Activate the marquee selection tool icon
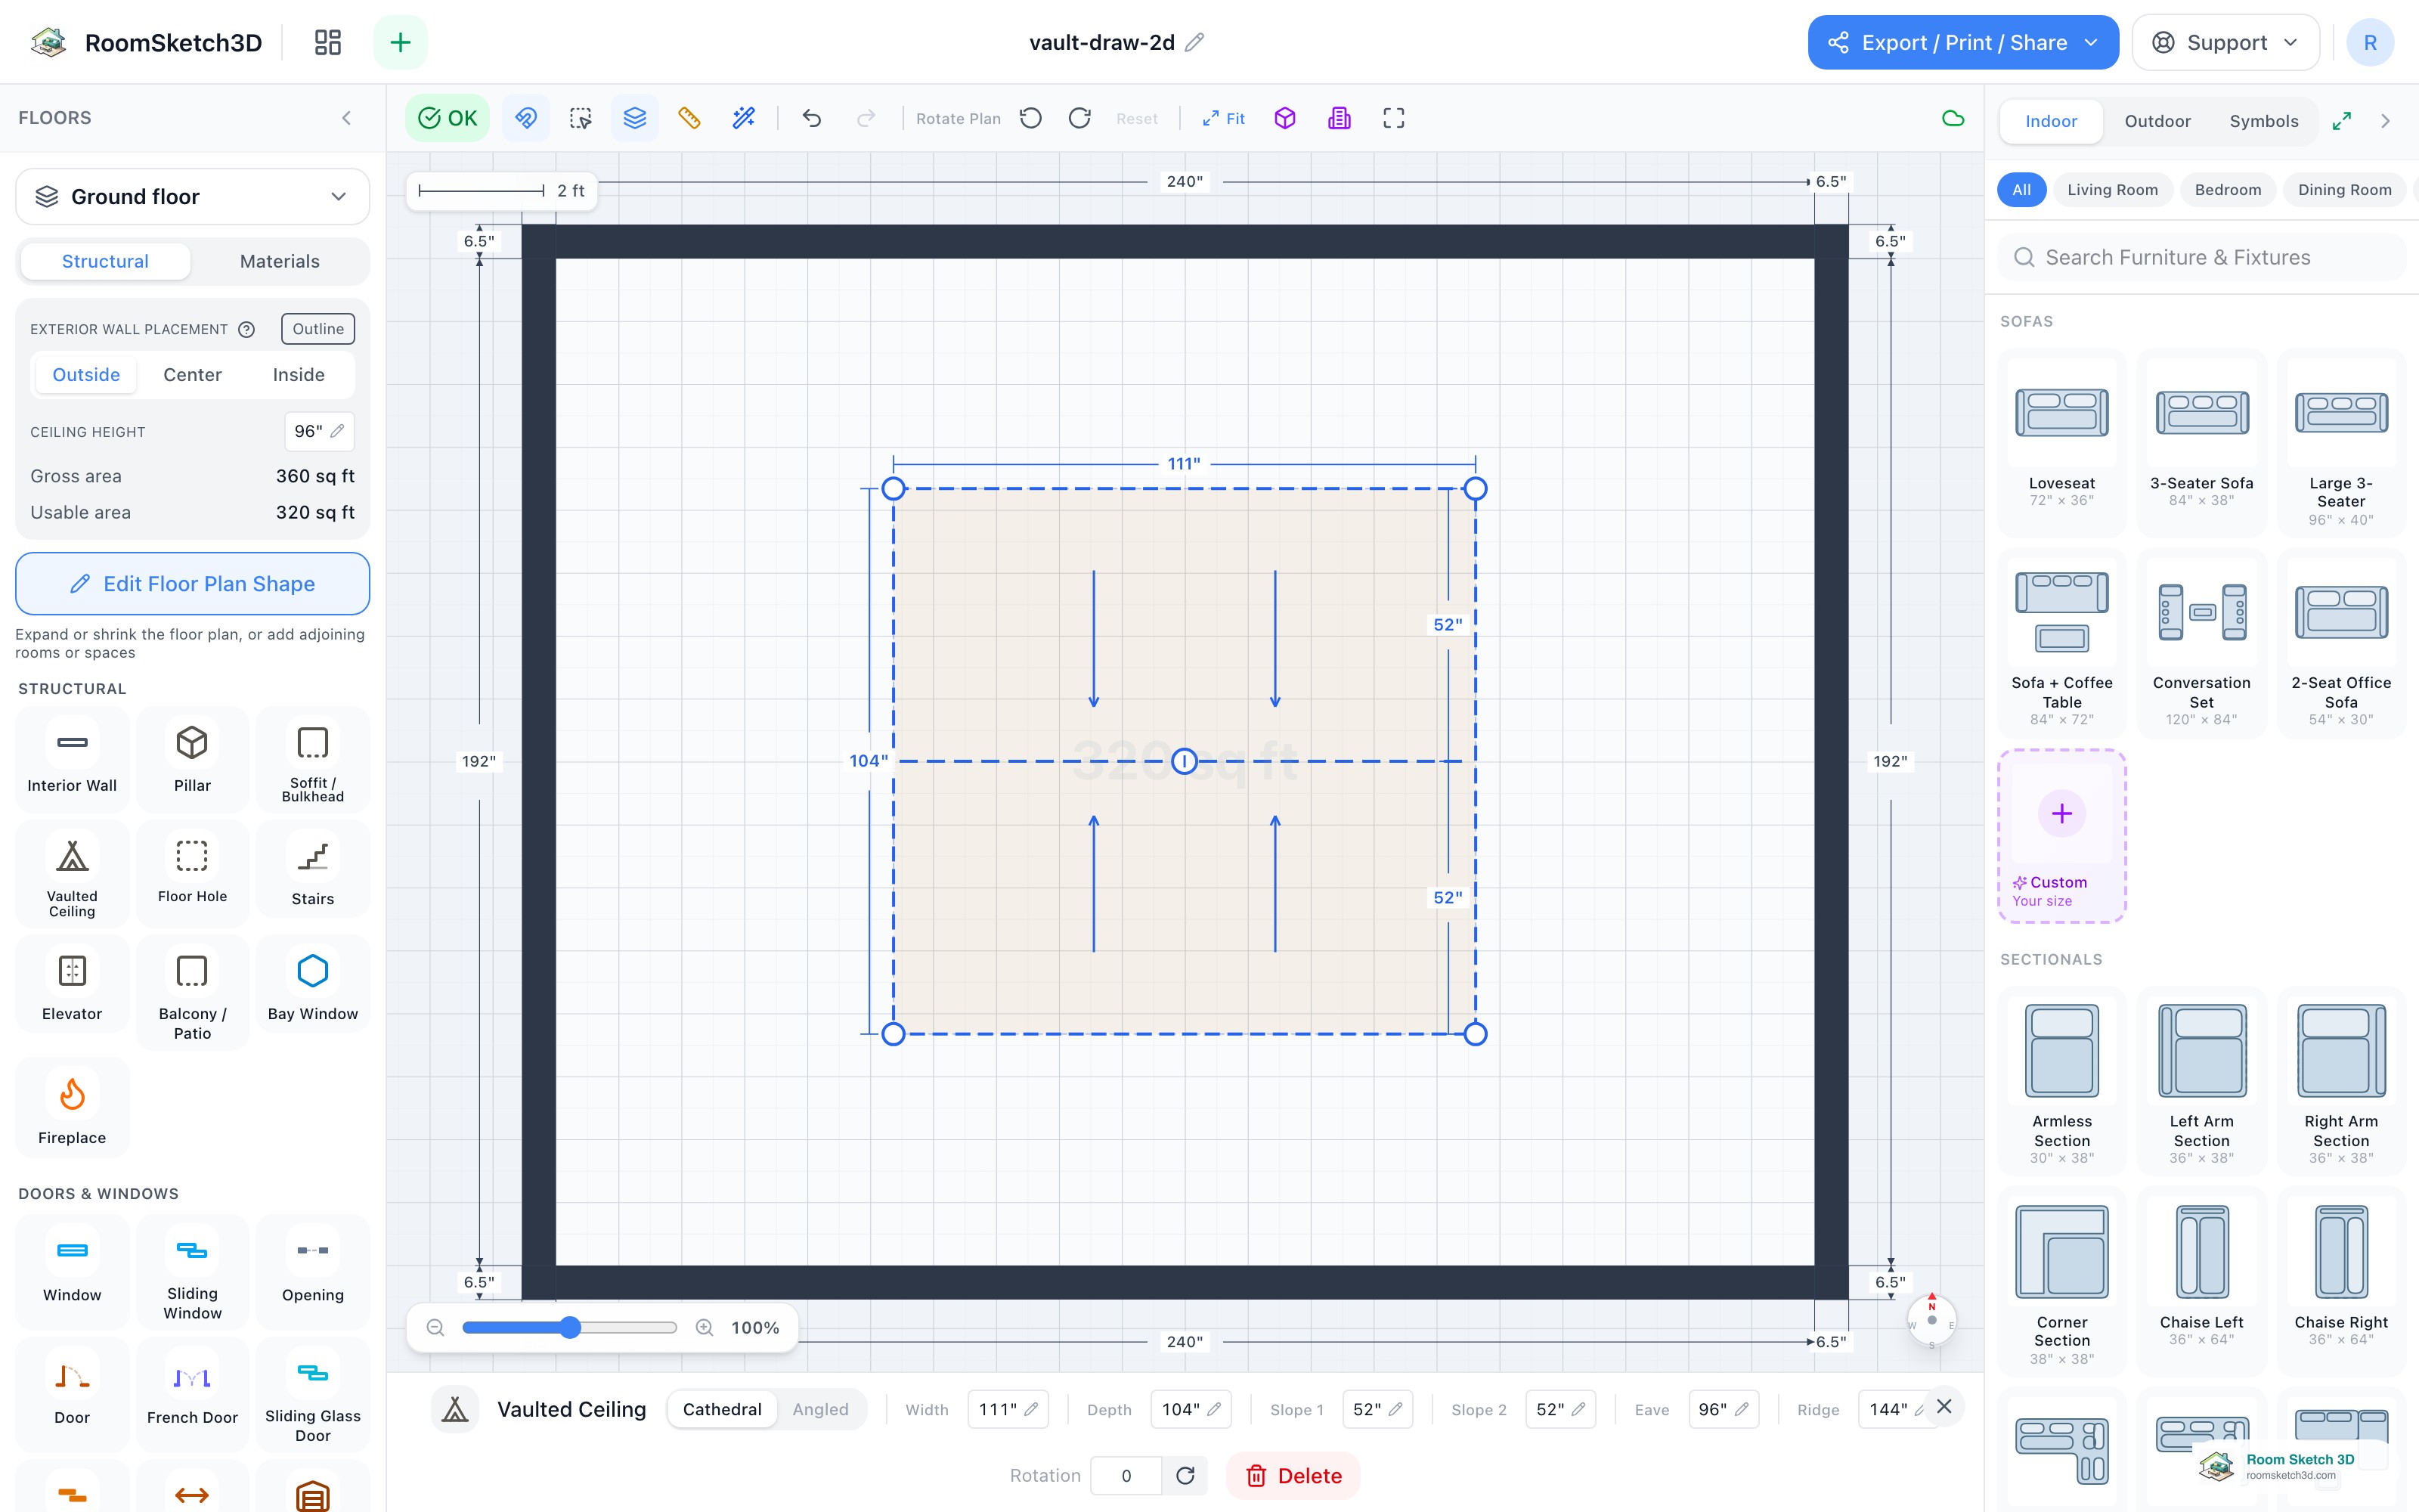This screenshot has height=1512, width=2419. (581, 118)
